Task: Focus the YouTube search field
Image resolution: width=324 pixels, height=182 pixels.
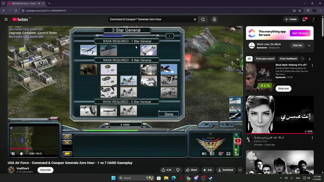Action: (x=150, y=19)
